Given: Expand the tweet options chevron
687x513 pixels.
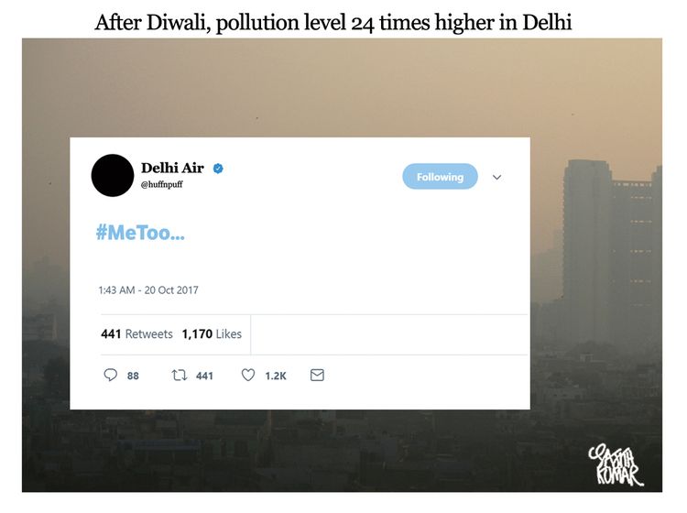Looking at the screenshot, I should [496, 177].
